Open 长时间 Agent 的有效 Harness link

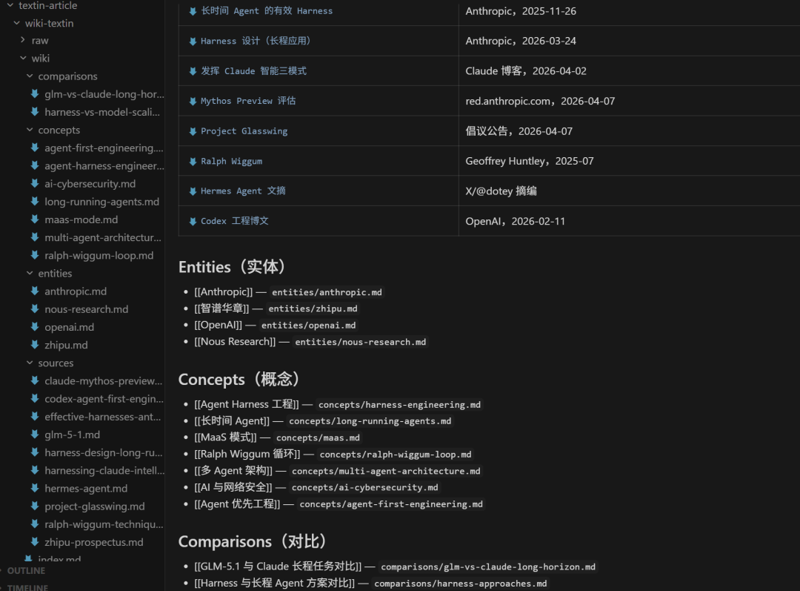(x=267, y=10)
